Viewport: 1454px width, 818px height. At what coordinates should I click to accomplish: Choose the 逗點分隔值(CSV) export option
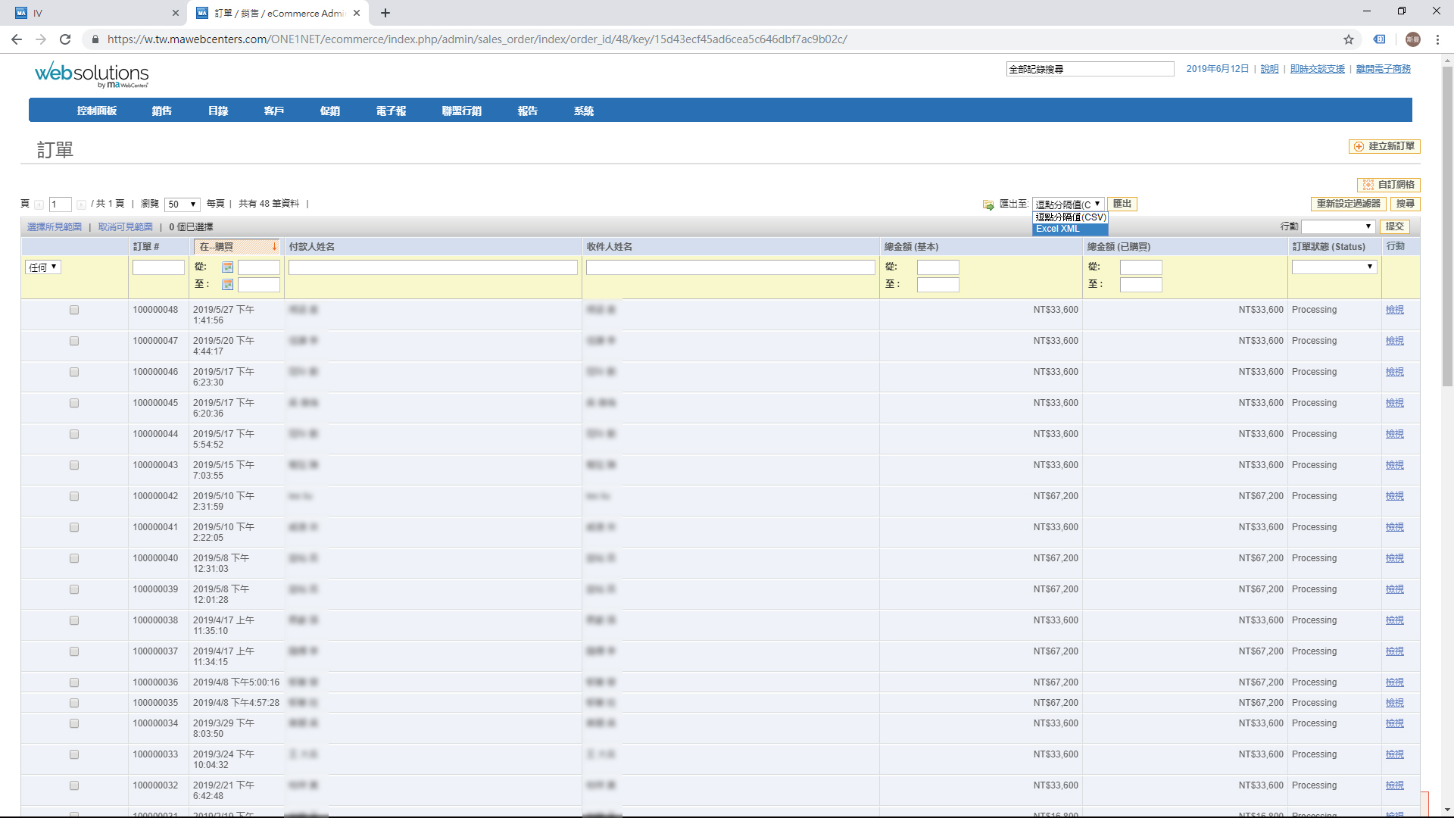(x=1069, y=217)
